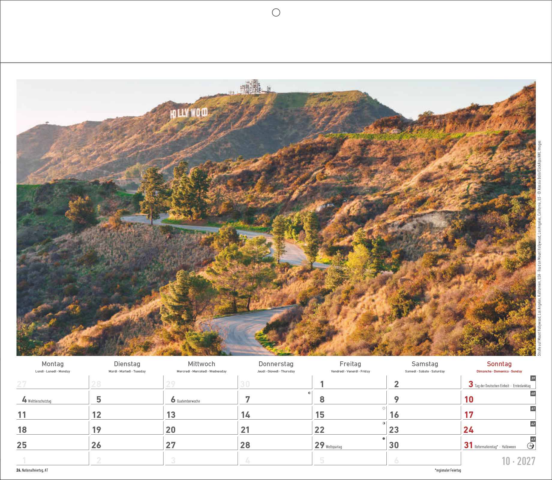Click the red date number 31
The height and width of the screenshot is (480, 552).
pos(469,445)
